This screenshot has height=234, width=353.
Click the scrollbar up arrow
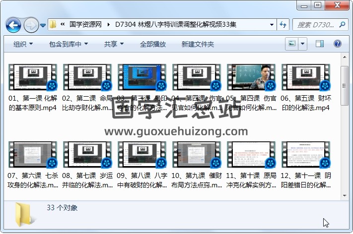click(x=345, y=57)
